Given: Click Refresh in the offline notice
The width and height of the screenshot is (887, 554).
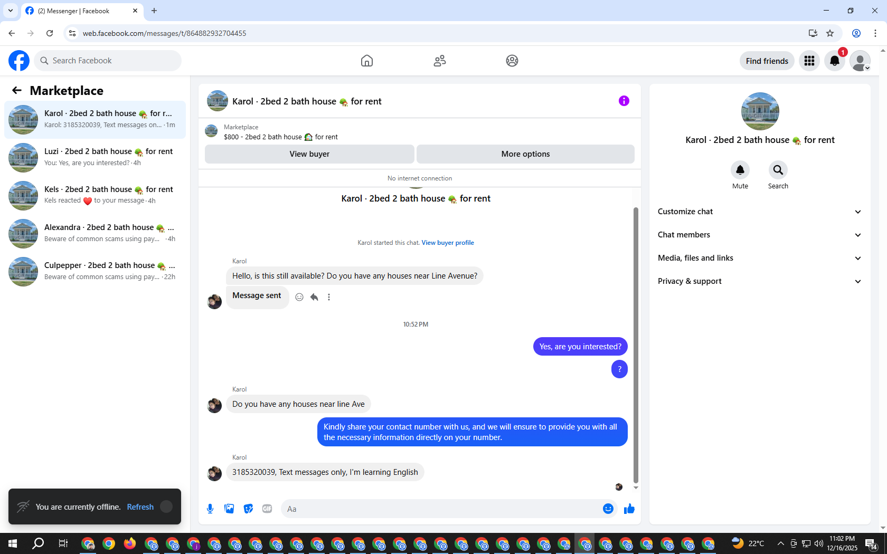Looking at the screenshot, I should (140, 507).
